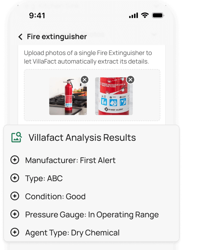Tap the 9:41 clock in status bar

click(x=37, y=15)
